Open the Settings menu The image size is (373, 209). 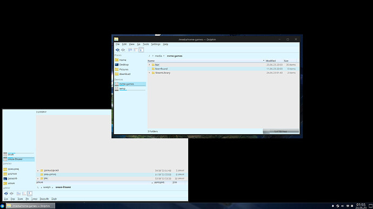click(x=156, y=44)
